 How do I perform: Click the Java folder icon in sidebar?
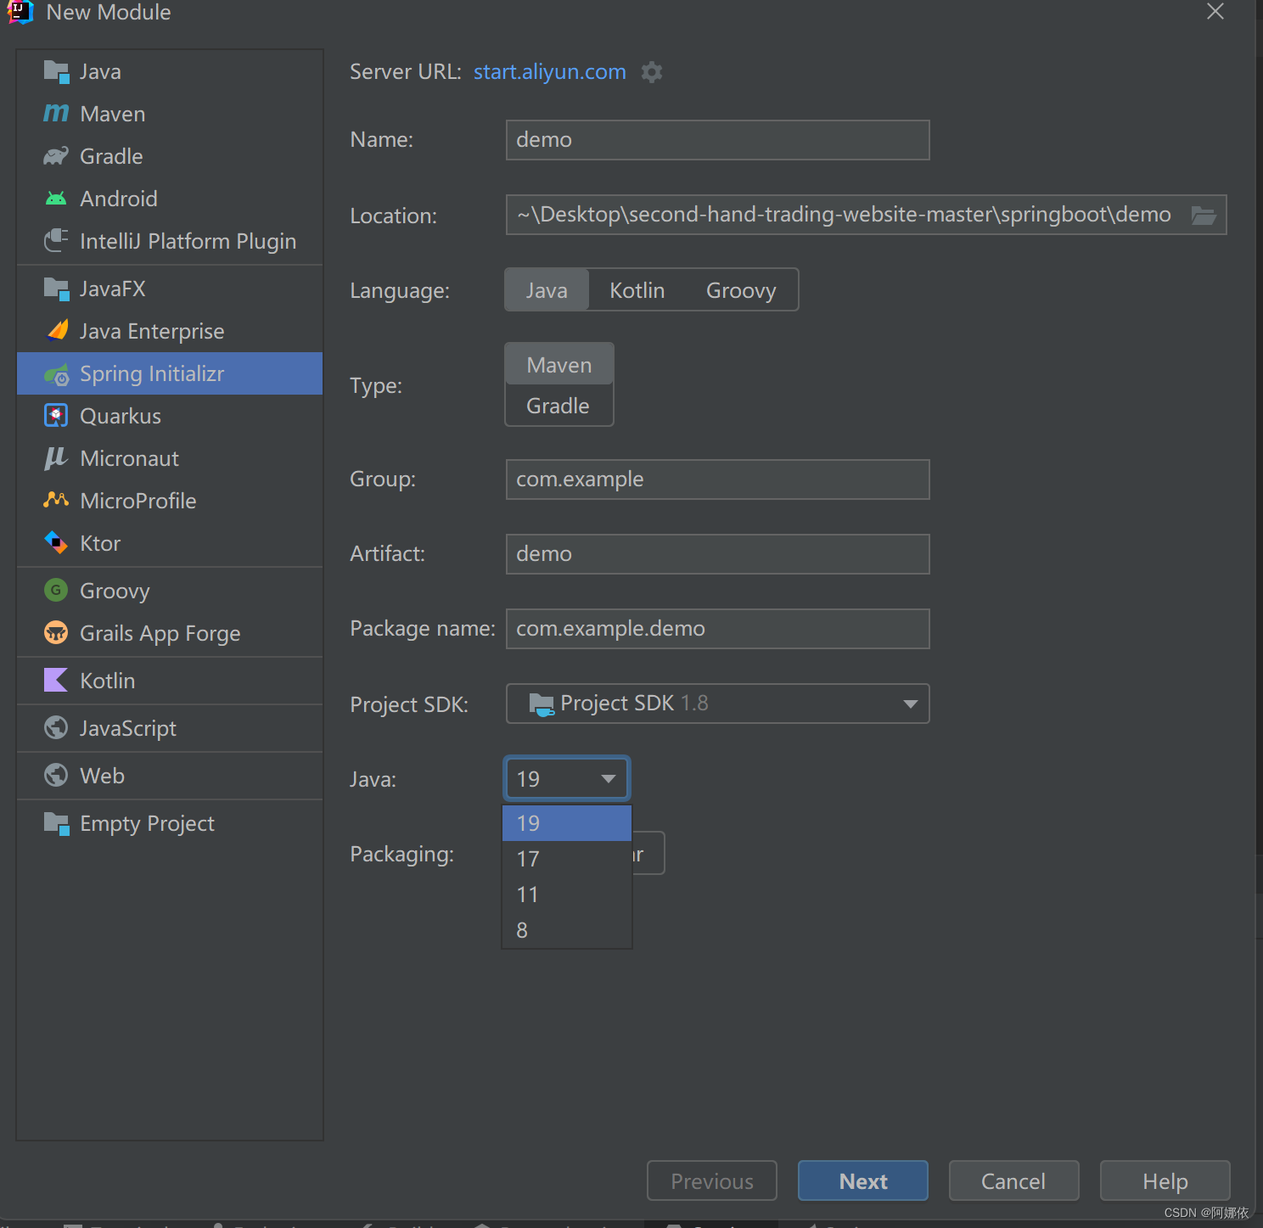pos(56,72)
